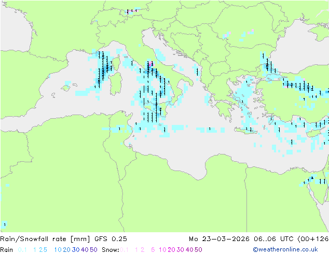
Task: Pick the rain legend 10 blue value
Action: point(58,250)
